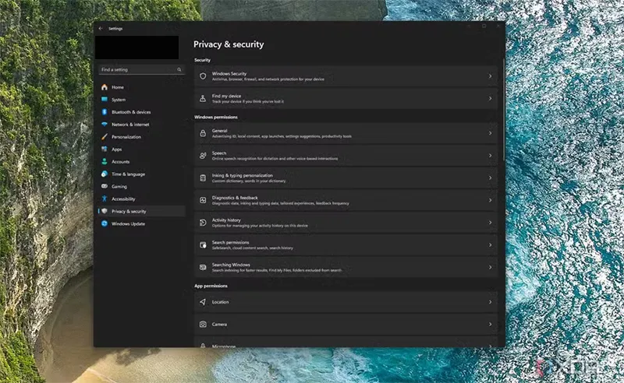Select Accounts in the sidebar
This screenshot has height=383, width=624.
pos(120,162)
